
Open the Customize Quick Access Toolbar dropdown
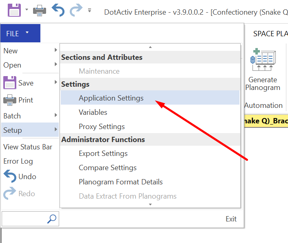click(89, 10)
